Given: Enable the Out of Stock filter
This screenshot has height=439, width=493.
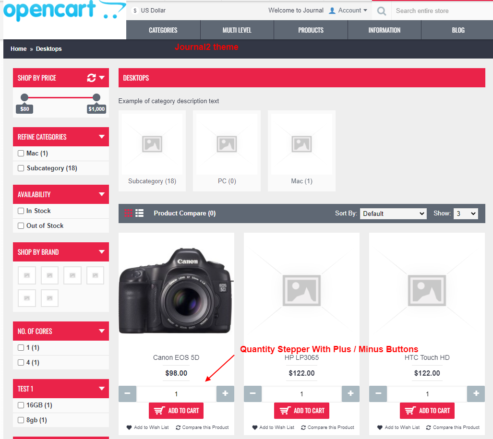Looking at the screenshot, I should point(21,225).
